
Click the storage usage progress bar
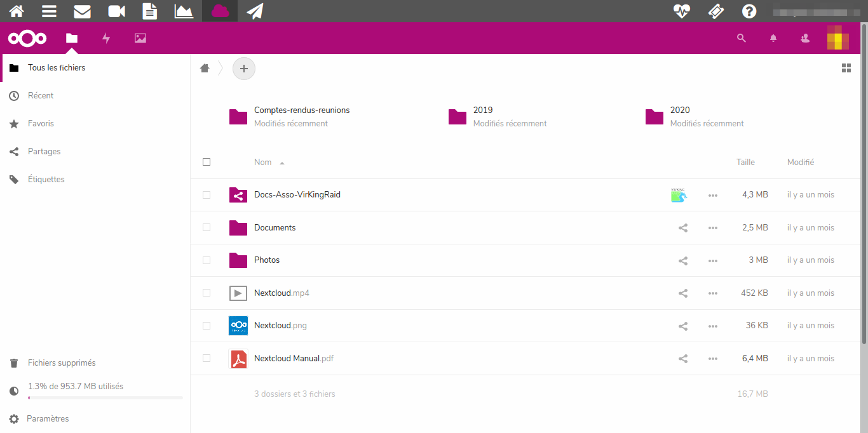click(x=105, y=397)
